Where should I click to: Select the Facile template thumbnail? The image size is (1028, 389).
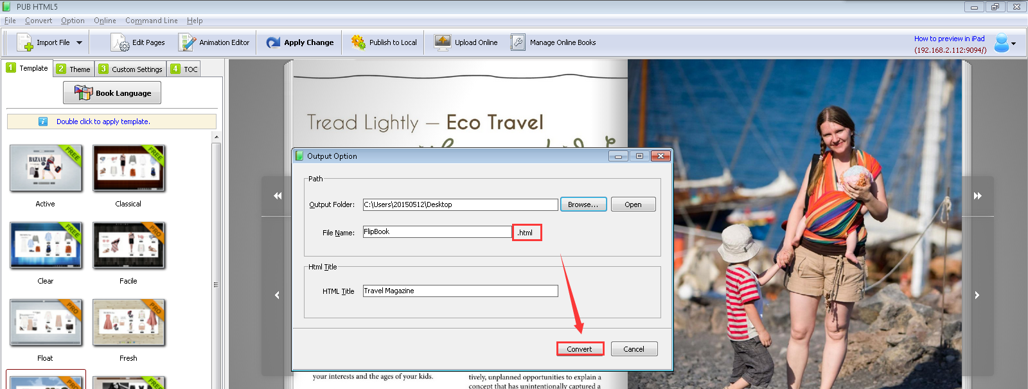(128, 245)
